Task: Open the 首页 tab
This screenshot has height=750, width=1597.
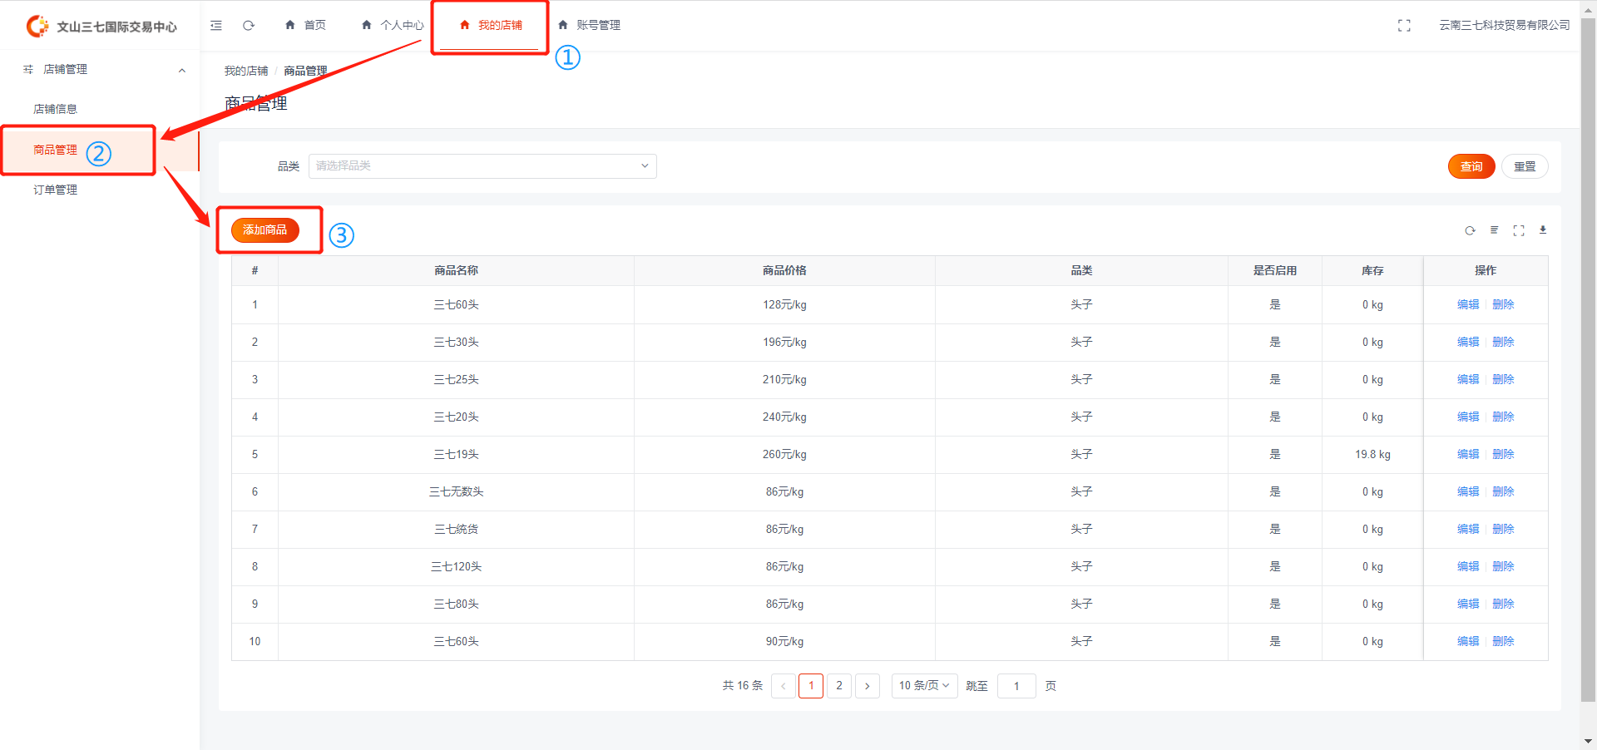Action: 305,26
